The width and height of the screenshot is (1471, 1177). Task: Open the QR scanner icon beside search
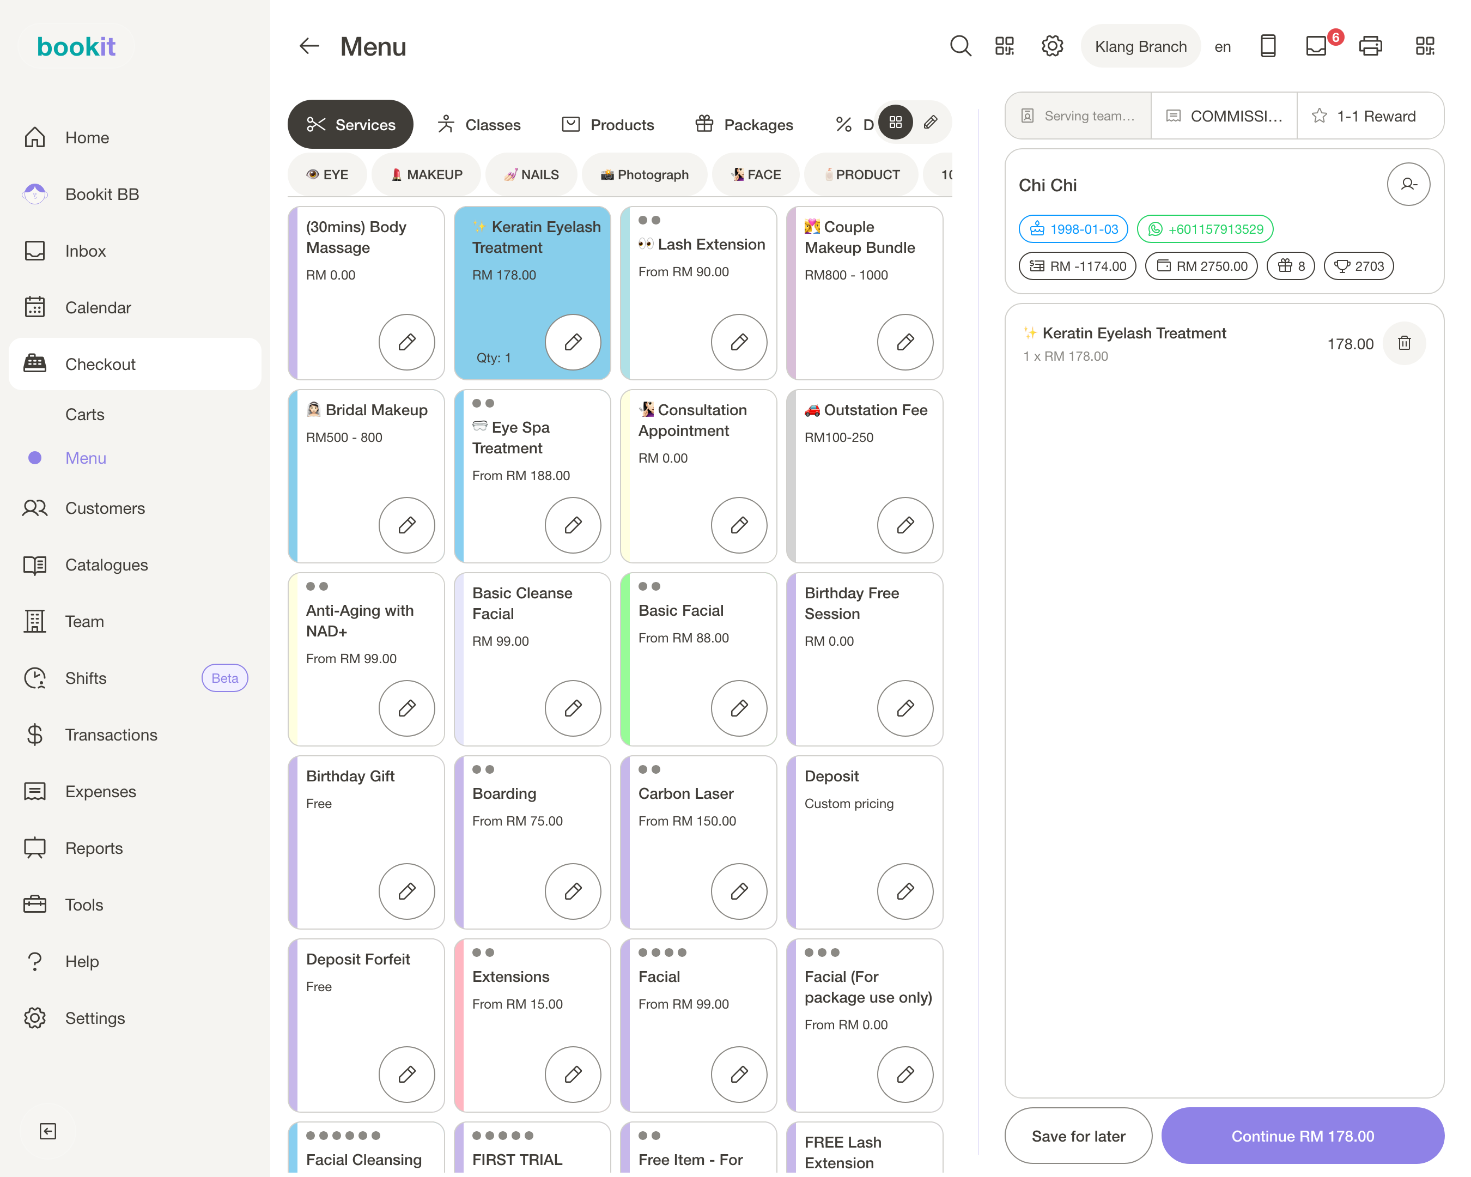point(1004,46)
